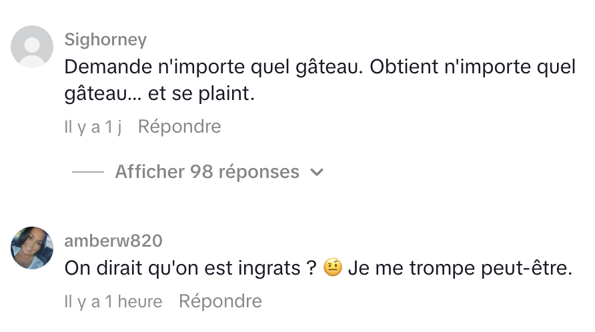
Task: Click the "Il y a 1 j" timestamp
Action: 93,127
